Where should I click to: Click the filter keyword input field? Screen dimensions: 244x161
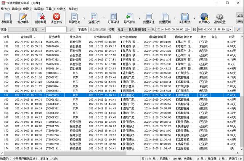pos(56,30)
